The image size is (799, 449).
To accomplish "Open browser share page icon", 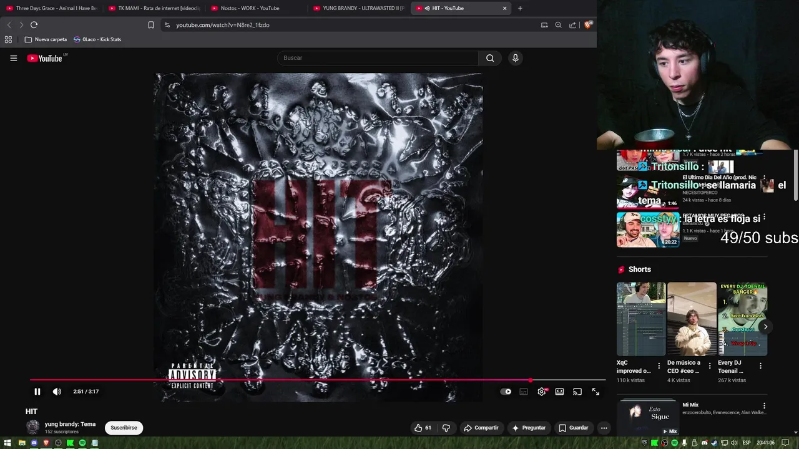I will click(x=572, y=25).
